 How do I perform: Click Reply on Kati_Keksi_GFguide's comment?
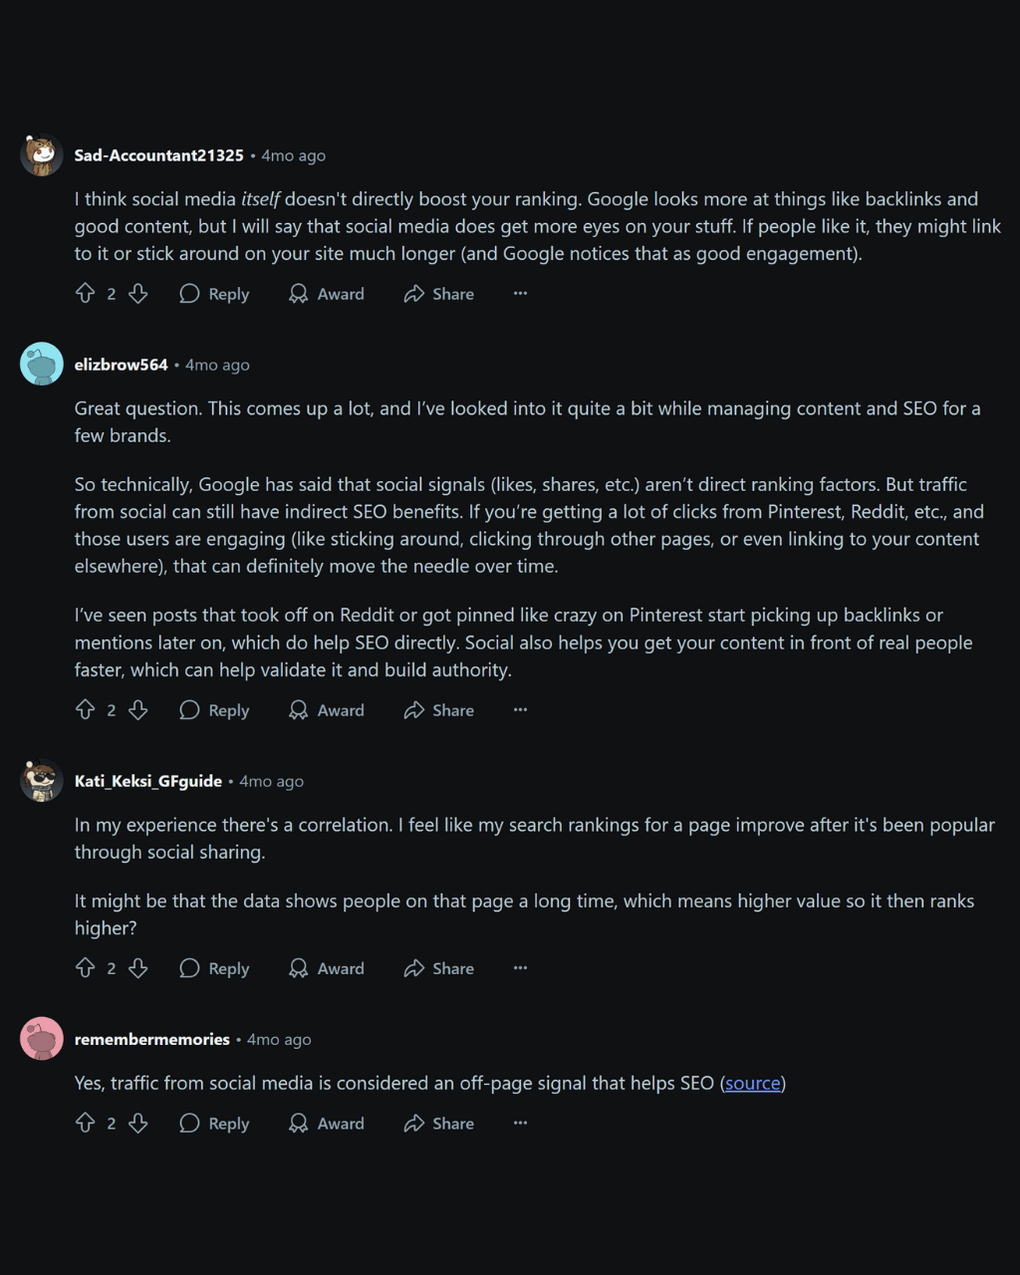[x=214, y=967]
